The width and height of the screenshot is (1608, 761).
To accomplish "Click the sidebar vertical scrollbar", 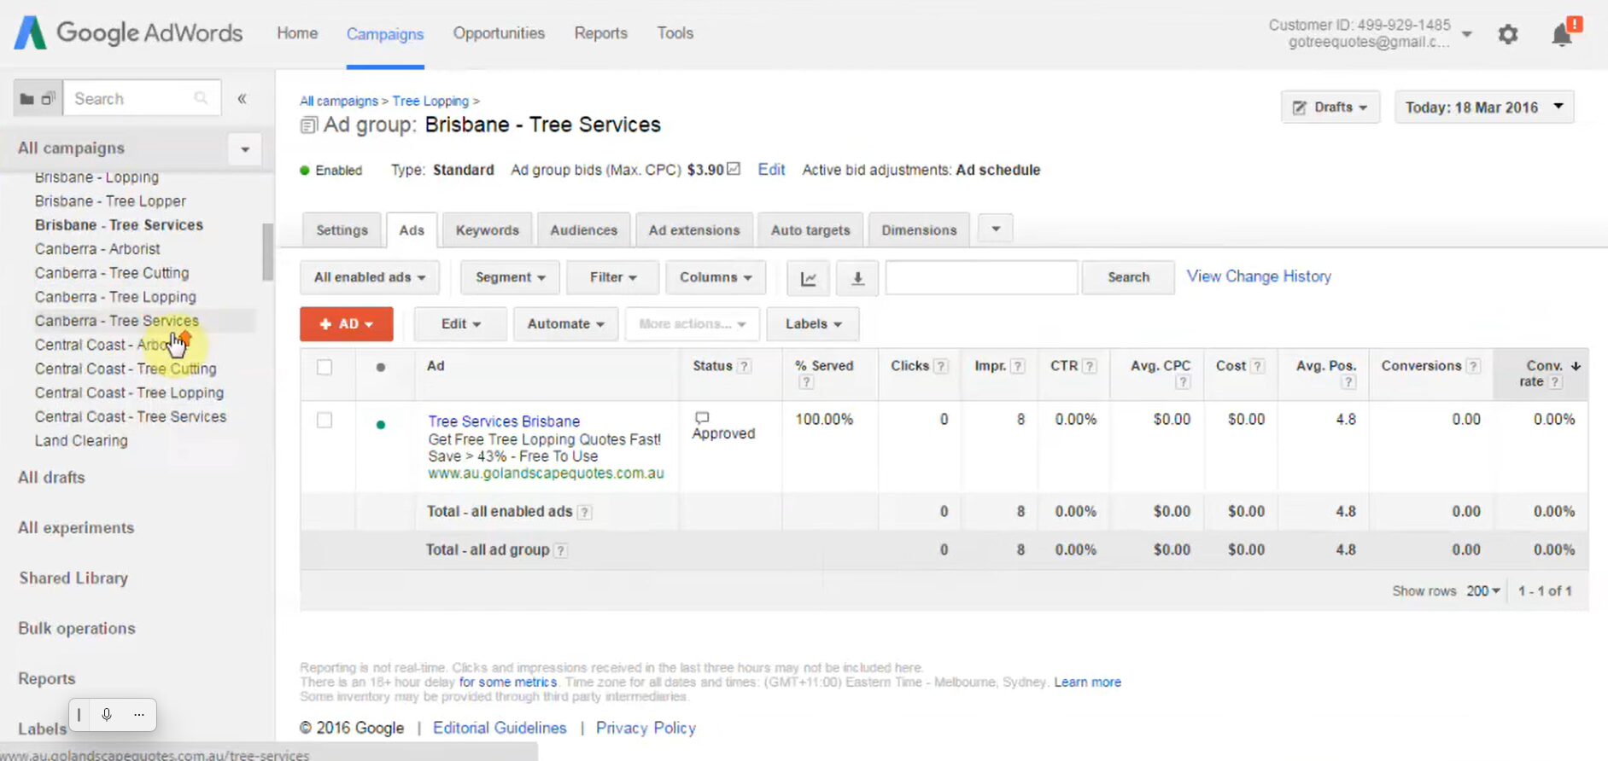I will click(x=268, y=252).
